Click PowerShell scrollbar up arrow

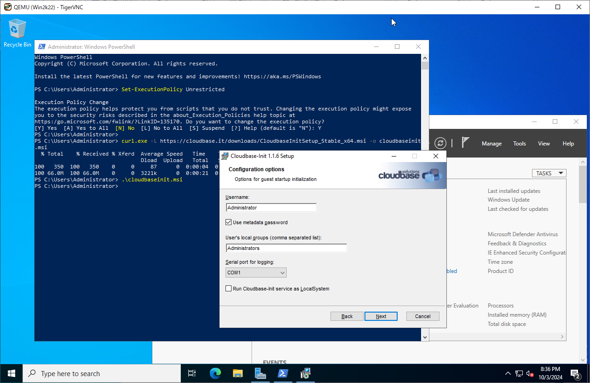(x=425, y=58)
